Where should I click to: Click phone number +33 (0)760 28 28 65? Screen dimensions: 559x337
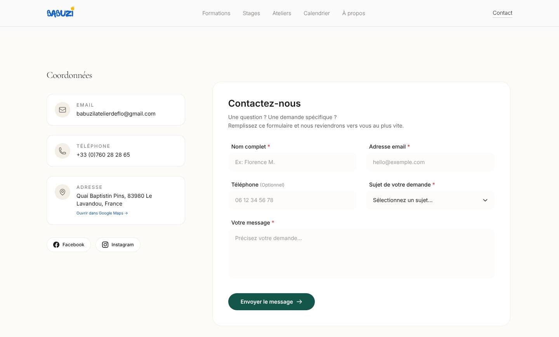pos(103,155)
